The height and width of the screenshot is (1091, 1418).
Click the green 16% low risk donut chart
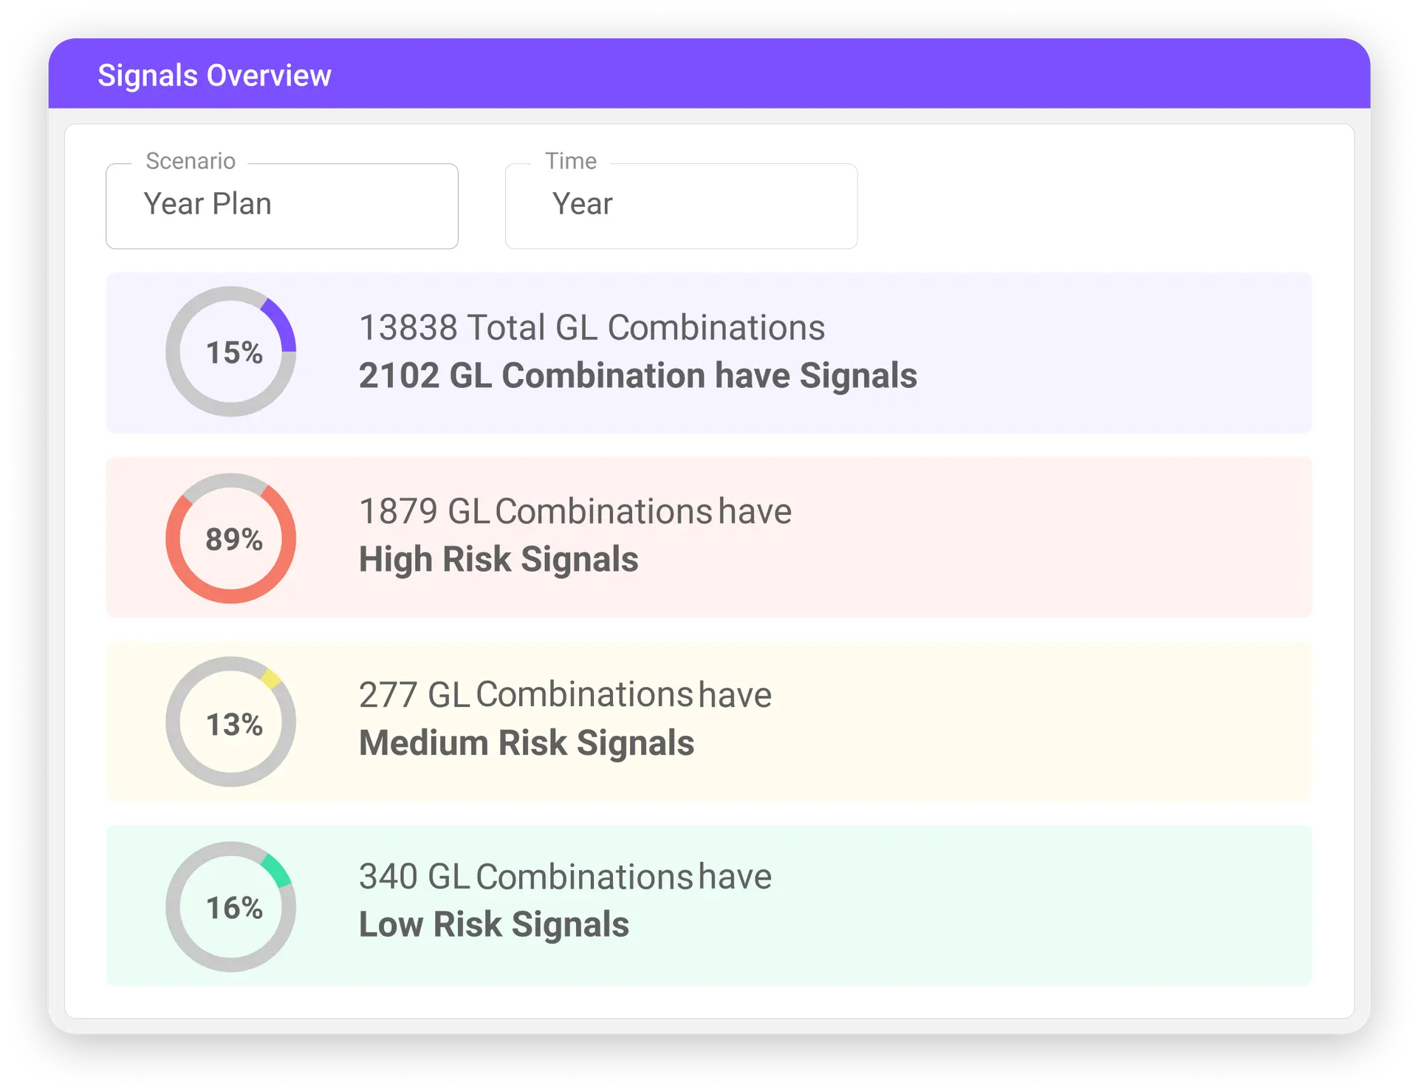(231, 906)
